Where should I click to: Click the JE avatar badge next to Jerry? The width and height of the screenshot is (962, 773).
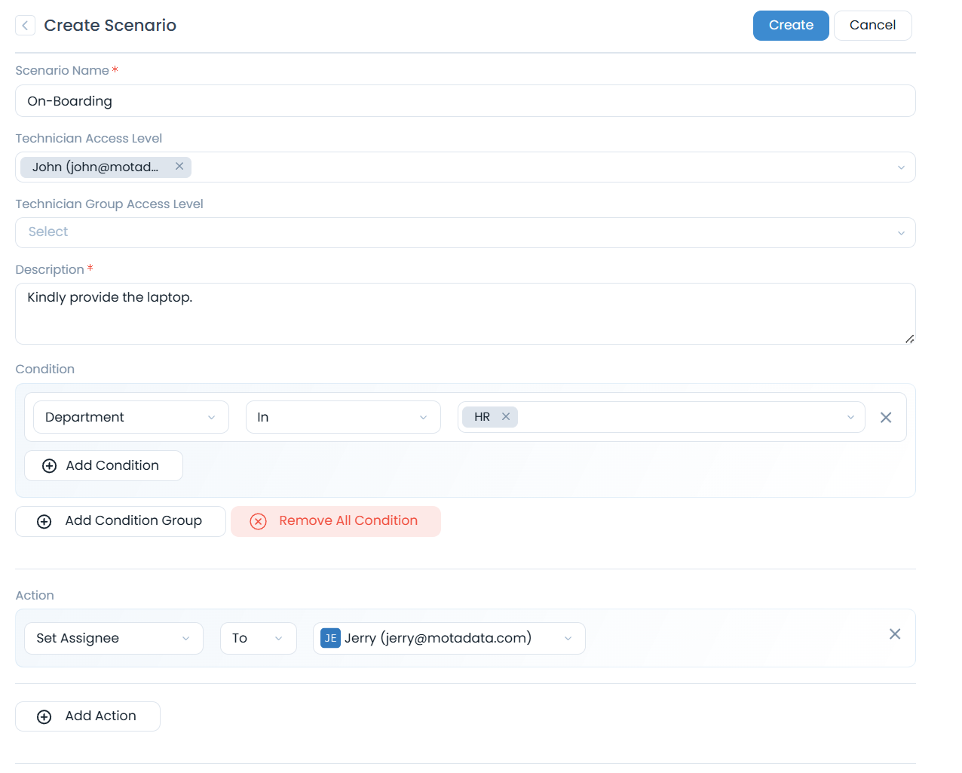point(330,638)
